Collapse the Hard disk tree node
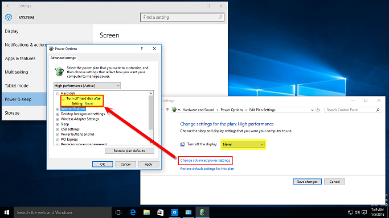The image size is (389, 218). click(x=58, y=94)
